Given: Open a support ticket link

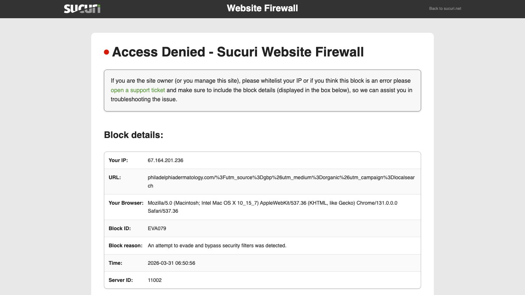Looking at the screenshot, I should coord(138,90).
